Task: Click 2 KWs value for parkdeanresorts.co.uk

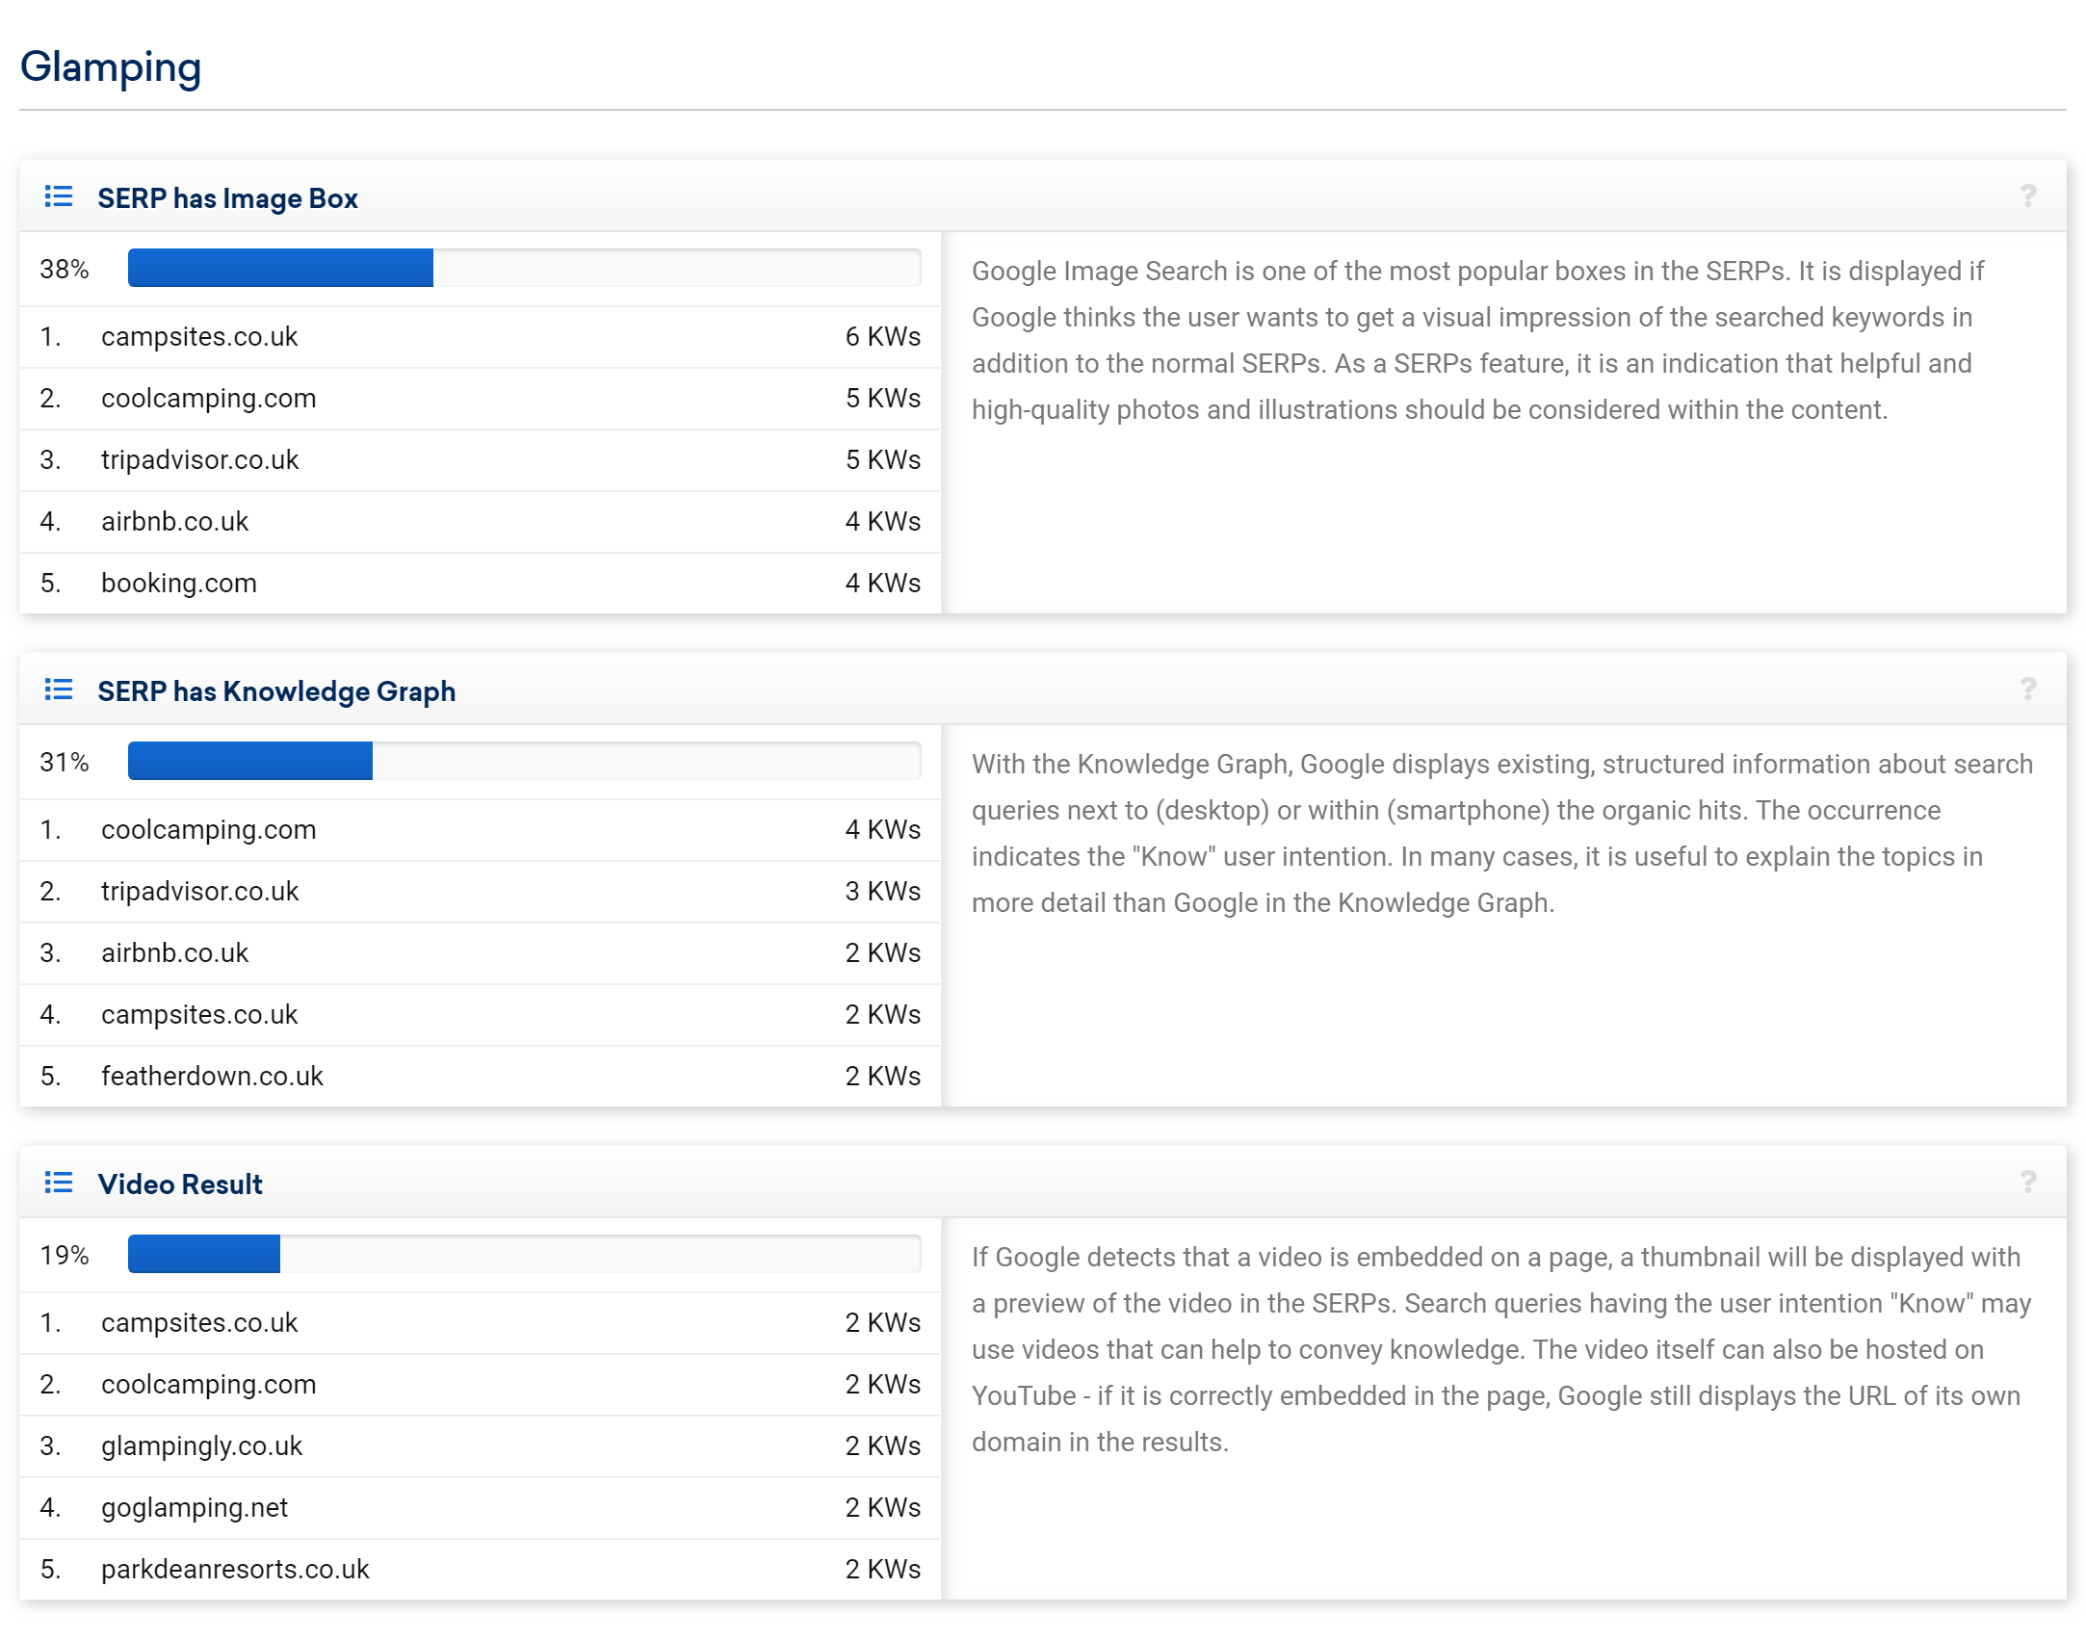Action: coord(883,1570)
